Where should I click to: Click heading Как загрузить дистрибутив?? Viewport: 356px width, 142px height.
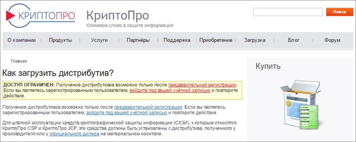coord(58,73)
